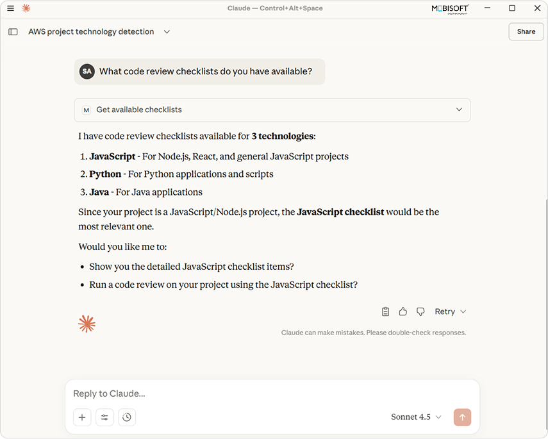The width and height of the screenshot is (548, 439).
Task: Click the SA user avatar badge
Action: tap(87, 71)
